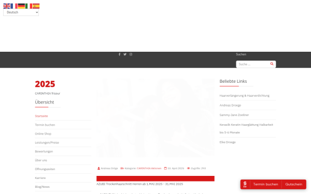This screenshot has height=194, width=311.
Task: Click the CARINTHIA friseur tagline
Action: pos(47,94)
